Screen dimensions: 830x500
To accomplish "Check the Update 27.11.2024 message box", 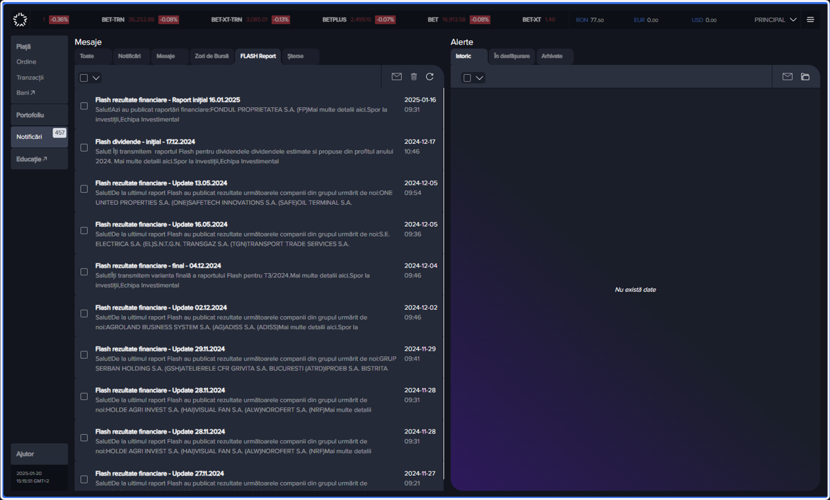I will [84, 479].
